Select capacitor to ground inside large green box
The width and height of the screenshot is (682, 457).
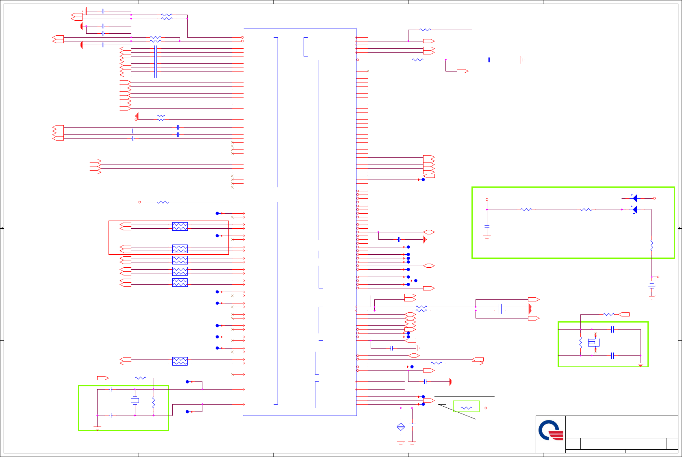487,226
